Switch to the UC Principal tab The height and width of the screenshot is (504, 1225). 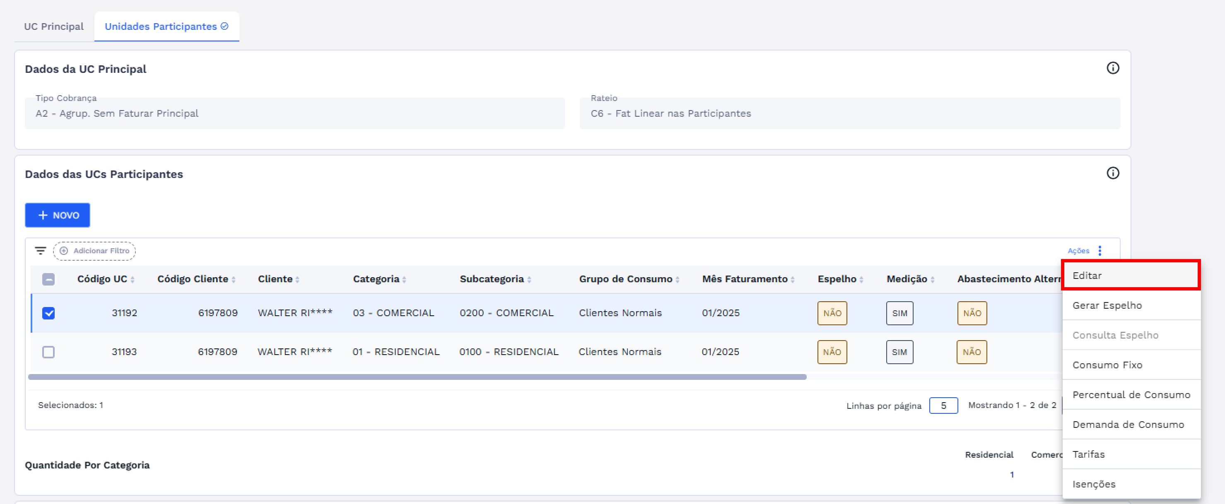pyautogui.click(x=54, y=26)
